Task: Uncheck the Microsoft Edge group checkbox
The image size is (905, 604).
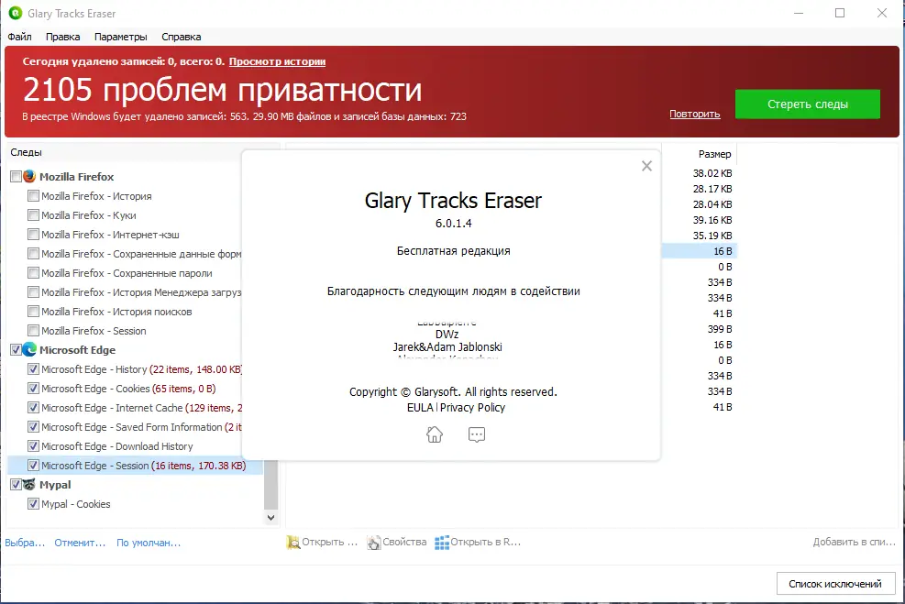Action: (x=17, y=349)
